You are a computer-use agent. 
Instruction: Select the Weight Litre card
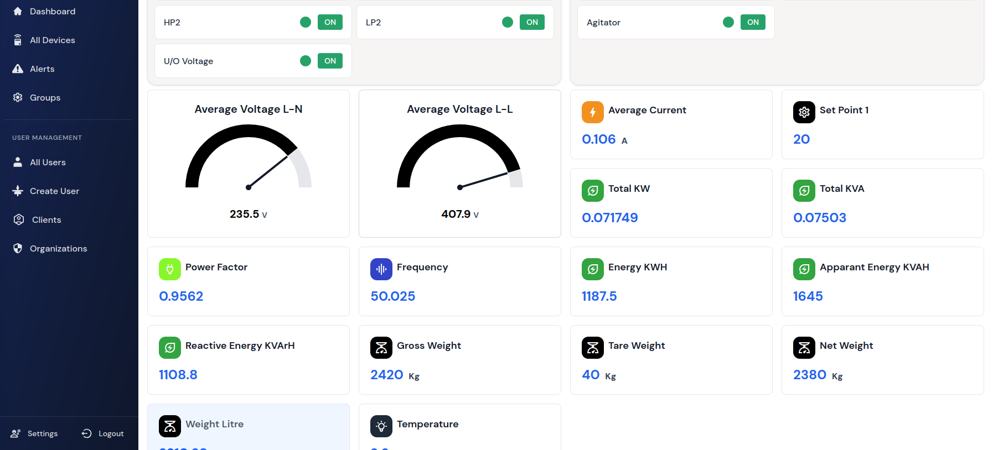(x=249, y=427)
